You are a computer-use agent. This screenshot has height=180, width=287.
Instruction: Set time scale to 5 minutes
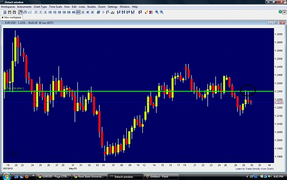point(45,12)
